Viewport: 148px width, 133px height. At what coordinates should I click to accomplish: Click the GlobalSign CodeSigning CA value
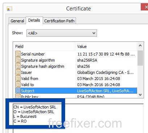[x=105, y=72]
